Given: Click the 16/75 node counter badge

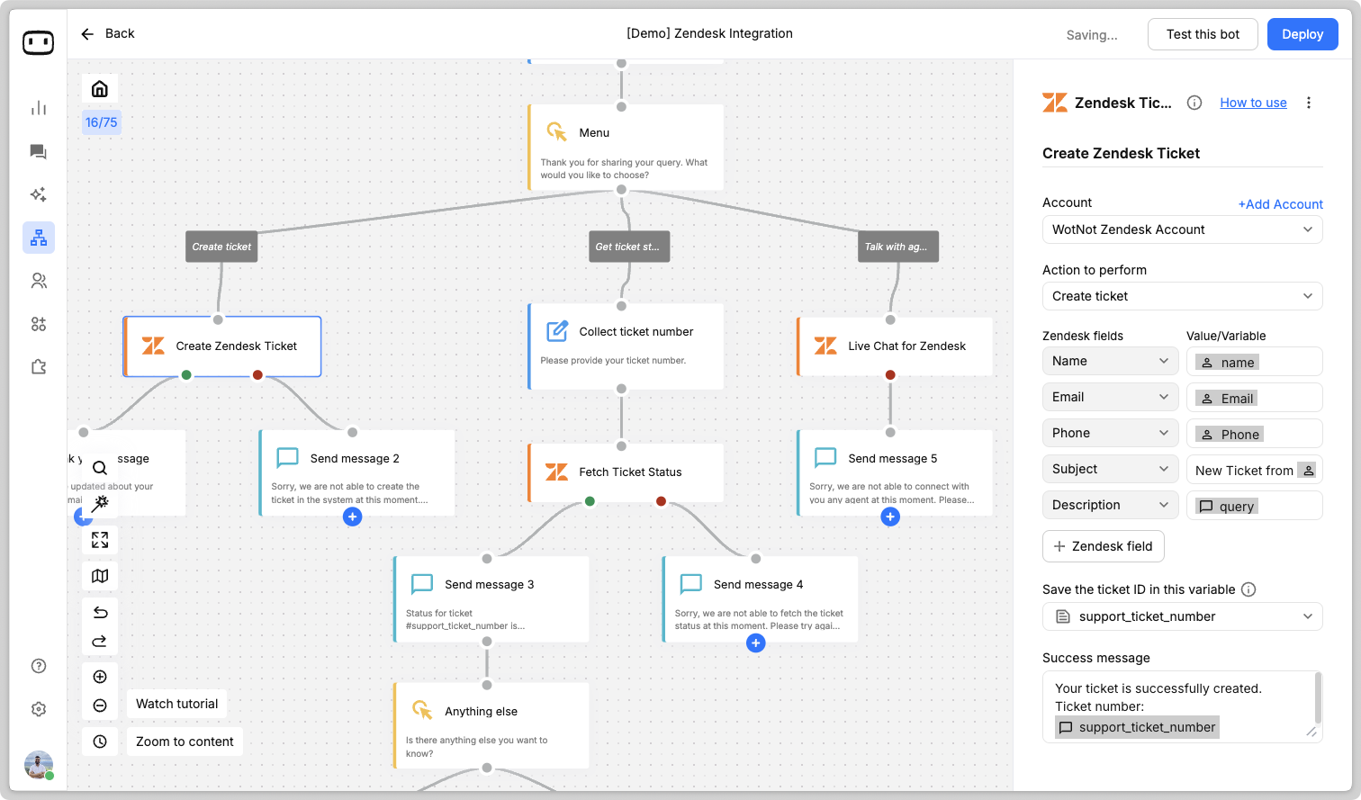Looking at the screenshot, I should tap(102, 122).
